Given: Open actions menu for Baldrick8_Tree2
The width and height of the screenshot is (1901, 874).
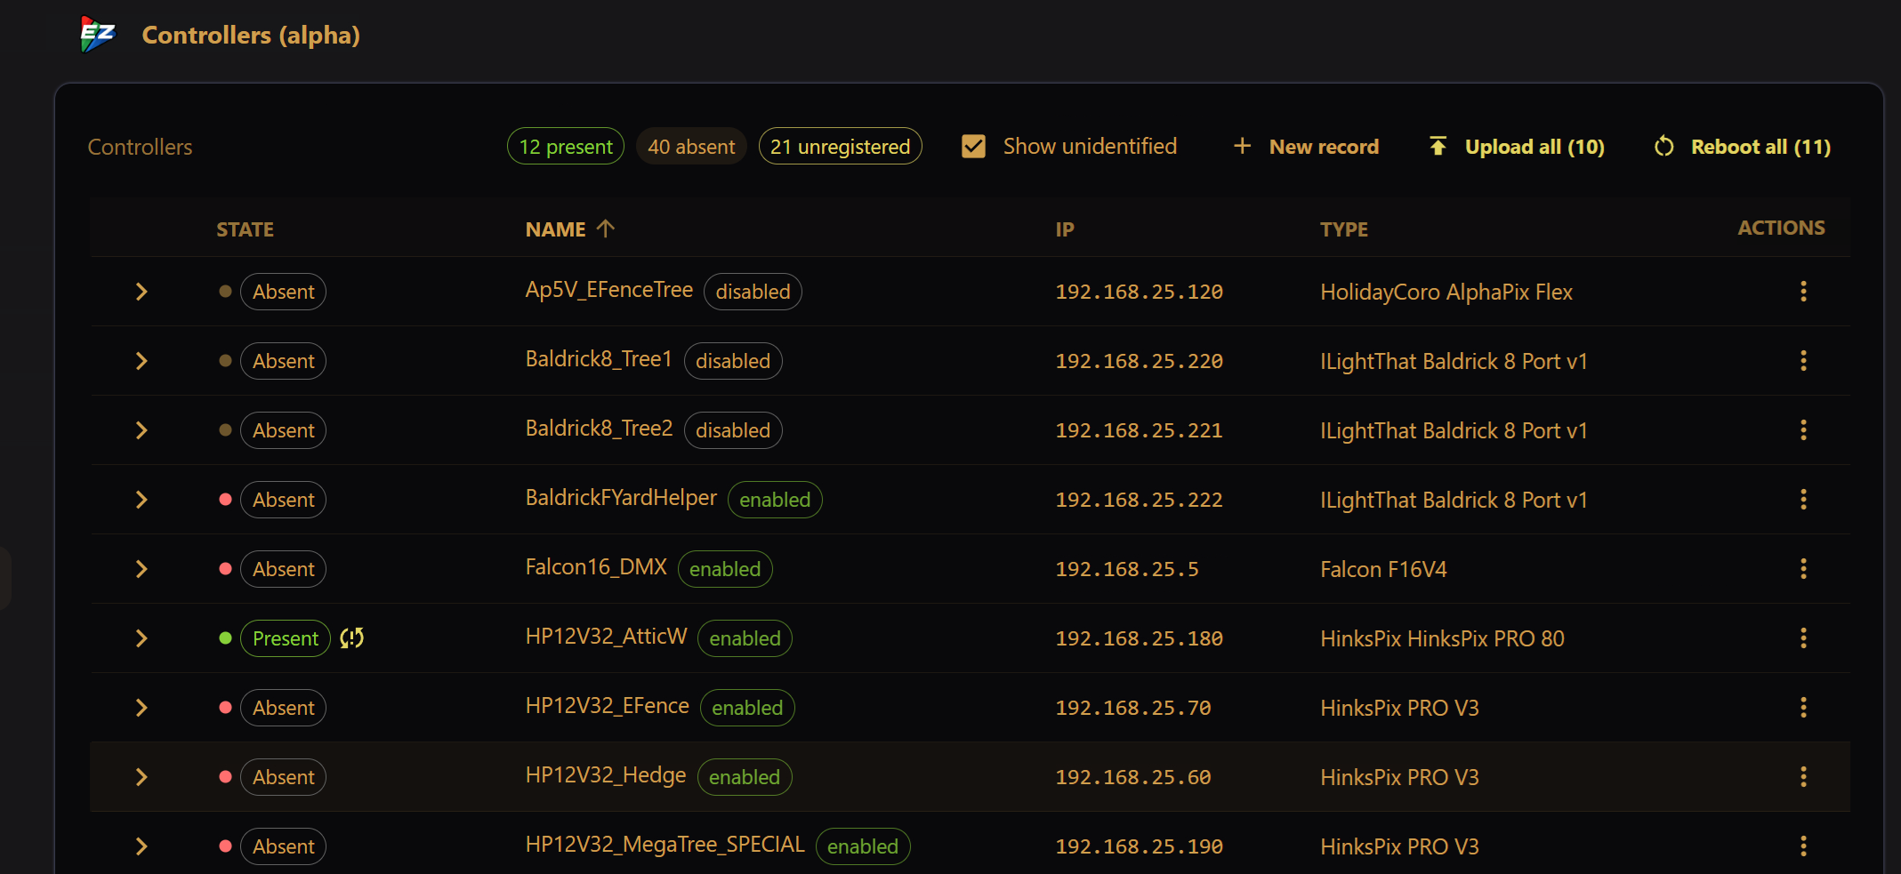Looking at the screenshot, I should tap(1803, 430).
